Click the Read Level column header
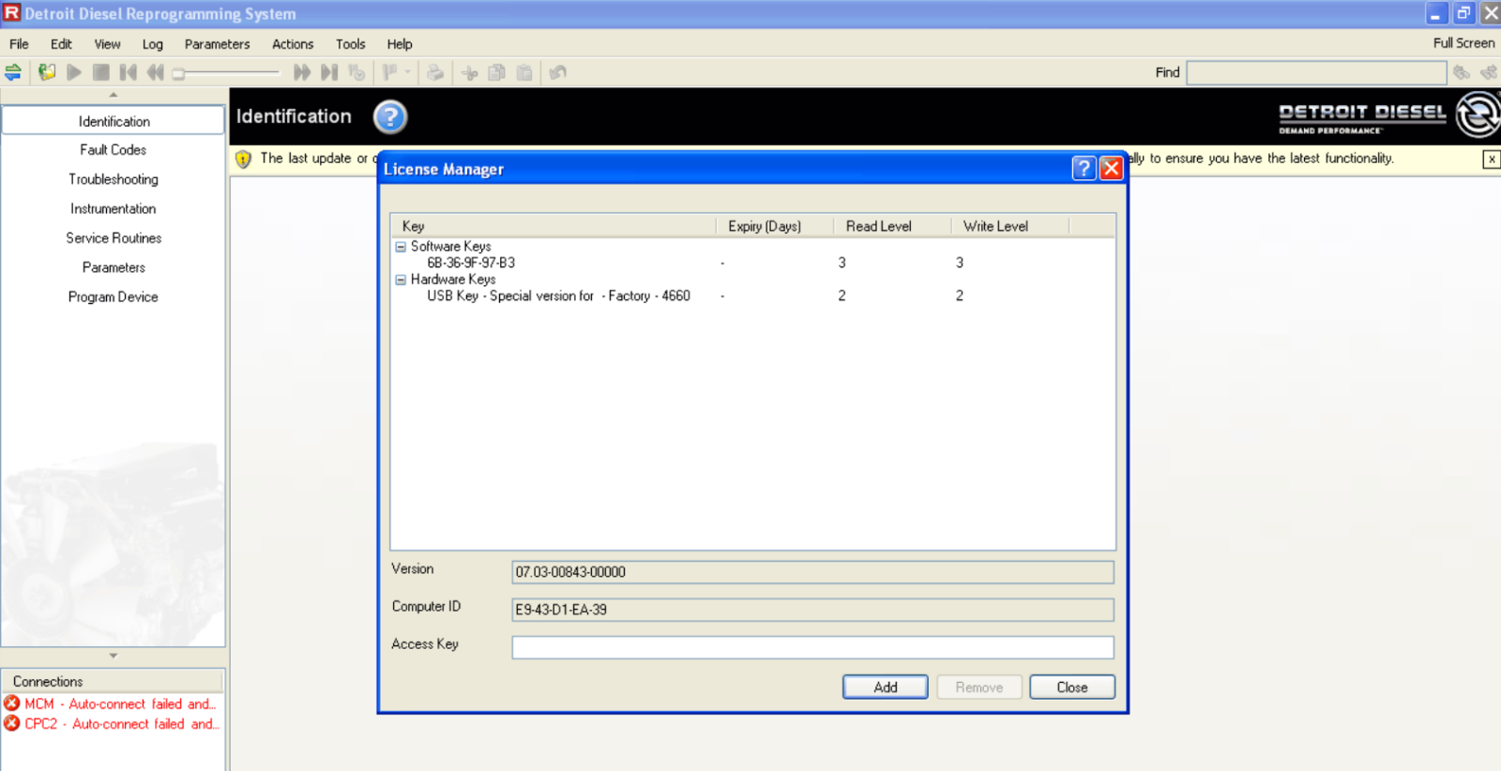The height and width of the screenshot is (771, 1501). click(892, 226)
